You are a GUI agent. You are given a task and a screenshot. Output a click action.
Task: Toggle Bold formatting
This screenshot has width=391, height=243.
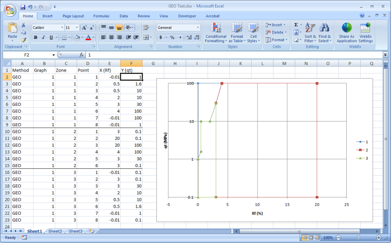[x=36, y=37]
